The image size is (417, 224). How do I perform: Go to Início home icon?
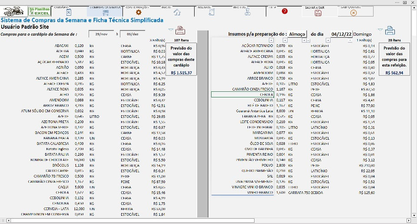pos(177,12)
